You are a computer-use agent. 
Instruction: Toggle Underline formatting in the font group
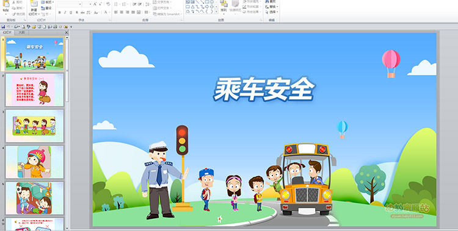pyautogui.click(x=71, y=13)
